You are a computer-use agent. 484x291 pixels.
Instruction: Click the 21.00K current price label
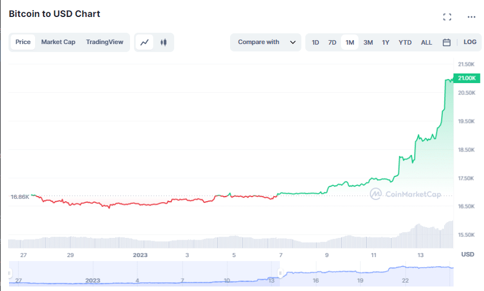coord(466,78)
